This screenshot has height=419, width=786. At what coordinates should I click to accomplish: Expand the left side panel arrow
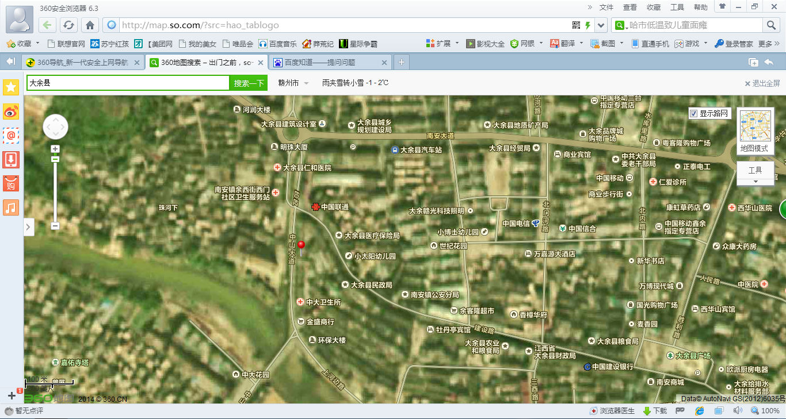[29, 227]
